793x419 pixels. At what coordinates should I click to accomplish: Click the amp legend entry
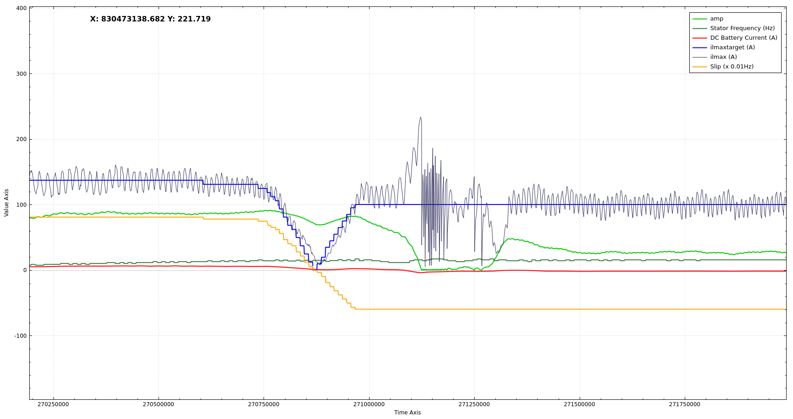click(716, 19)
